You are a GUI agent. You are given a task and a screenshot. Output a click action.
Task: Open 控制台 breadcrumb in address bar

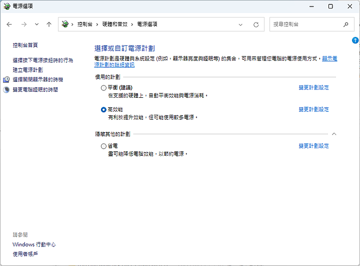coord(84,24)
